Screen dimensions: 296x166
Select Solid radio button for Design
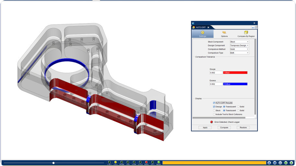pos(238,107)
